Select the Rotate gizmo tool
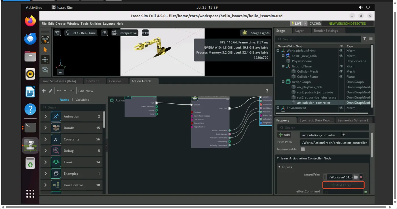This screenshot has height=209, width=397. (45, 69)
